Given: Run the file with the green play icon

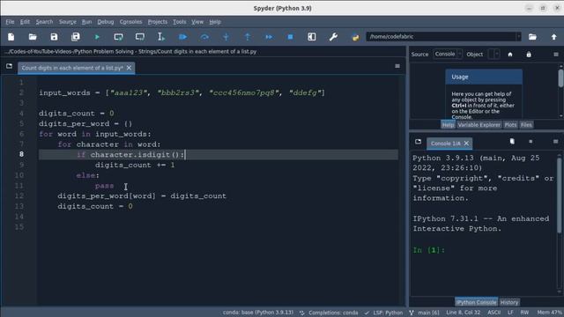Looking at the screenshot, I should click(x=97, y=37).
